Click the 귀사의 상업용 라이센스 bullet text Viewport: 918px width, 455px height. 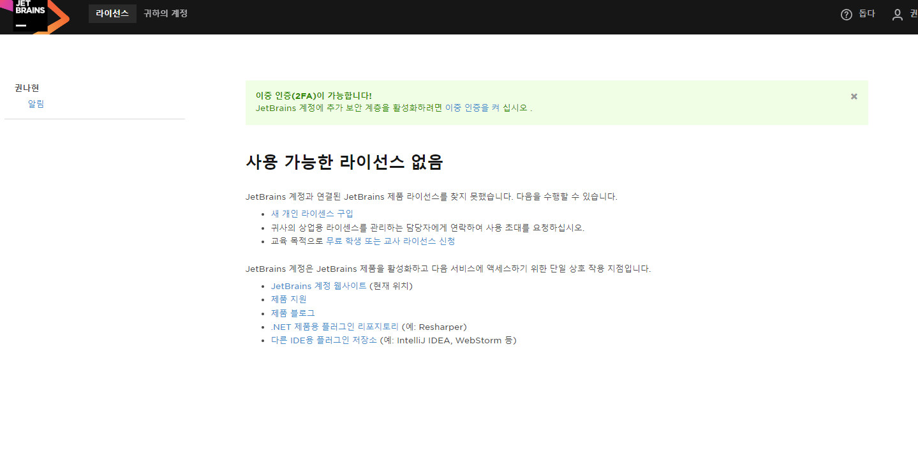tap(427, 227)
